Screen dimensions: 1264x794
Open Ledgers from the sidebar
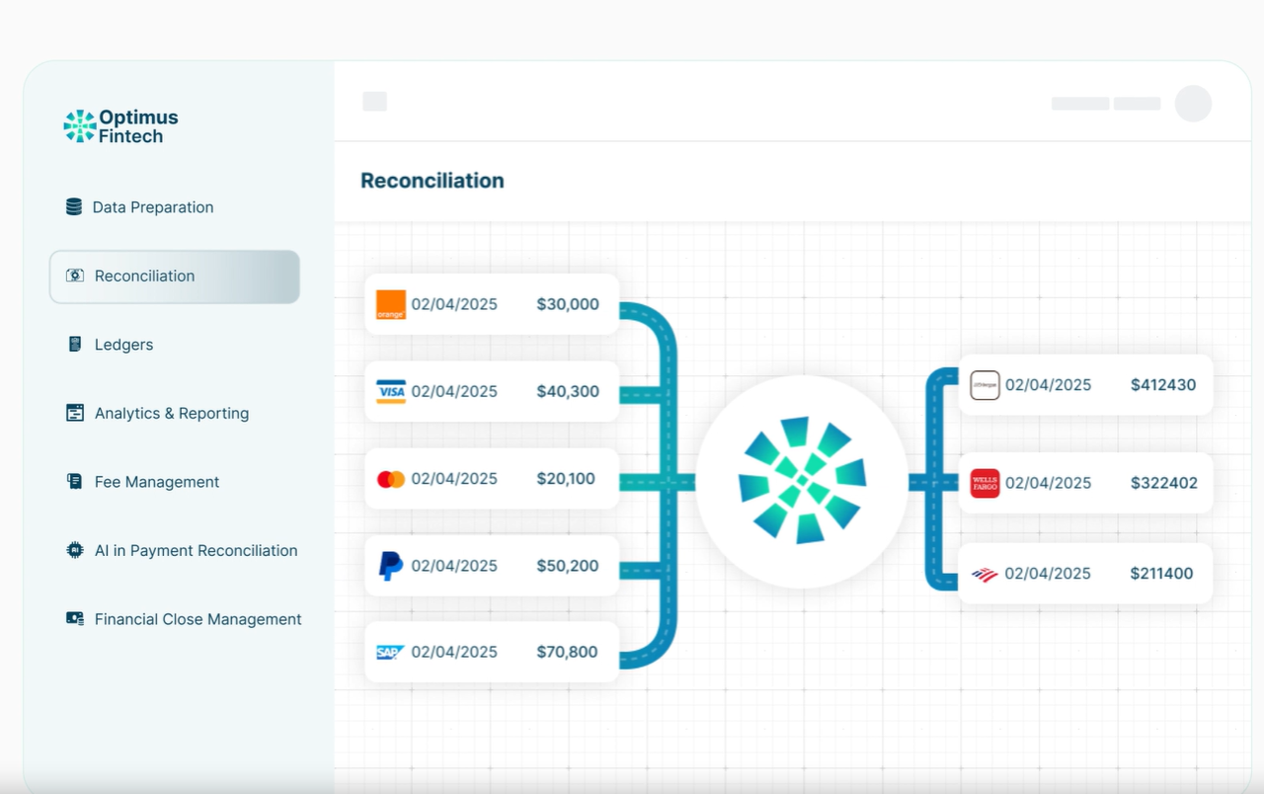coord(123,345)
